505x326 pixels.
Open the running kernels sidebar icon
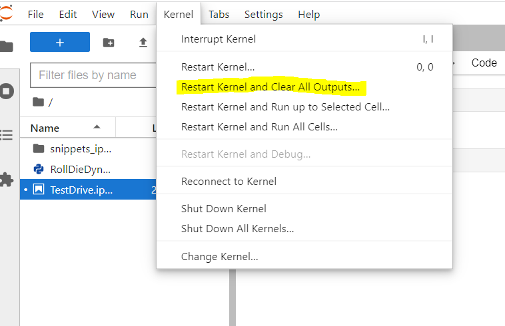pos(7,91)
